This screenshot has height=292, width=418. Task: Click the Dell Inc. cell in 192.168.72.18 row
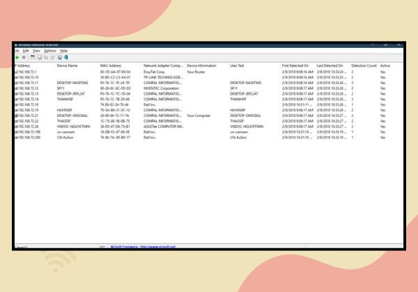click(149, 105)
